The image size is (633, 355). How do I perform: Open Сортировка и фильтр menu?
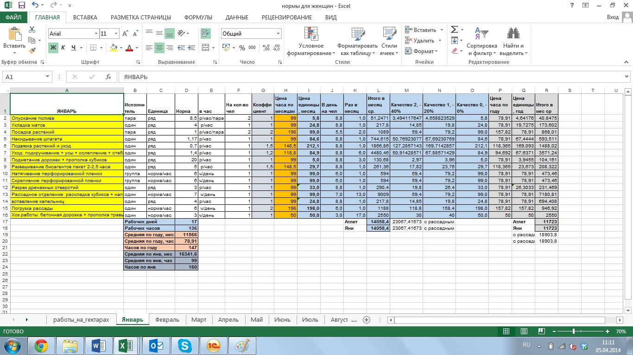pyautogui.click(x=482, y=42)
